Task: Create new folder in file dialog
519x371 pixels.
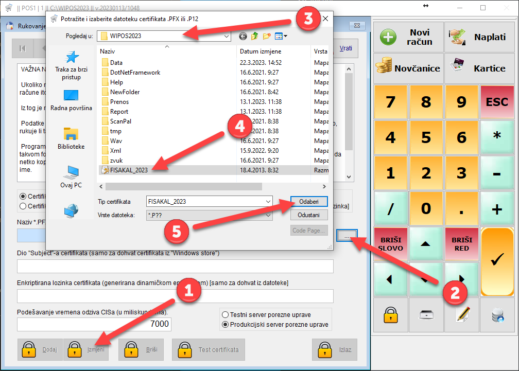Action: click(267, 36)
